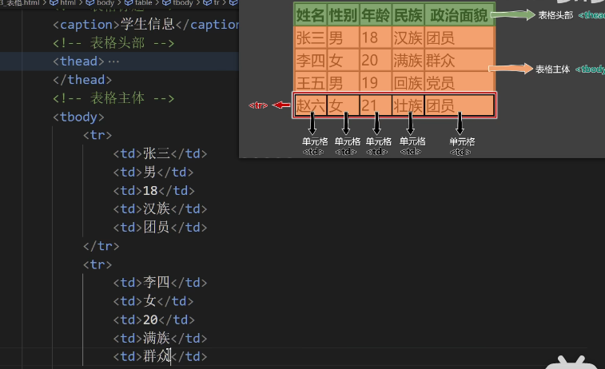This screenshot has height=369, width=605.
Task: Click the code line <td>汉族</td>
Action: (x=160, y=208)
